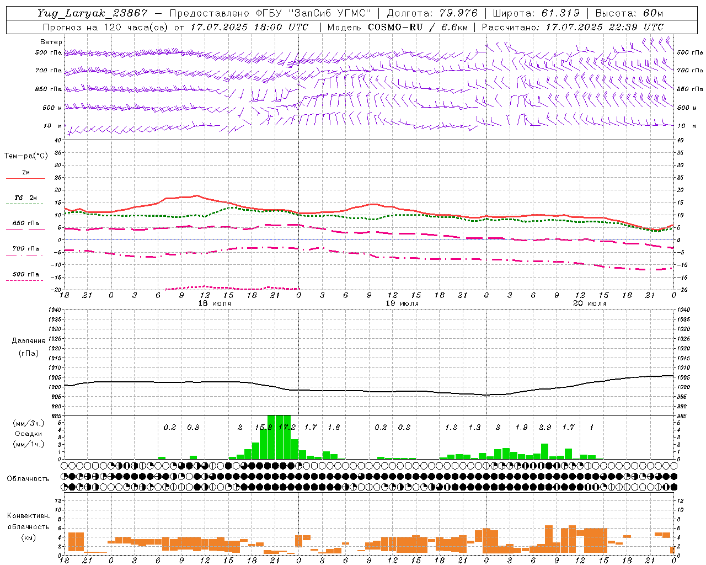Click the 850 гПа temperature legend entry
The height and width of the screenshot is (565, 706).
coord(26,223)
